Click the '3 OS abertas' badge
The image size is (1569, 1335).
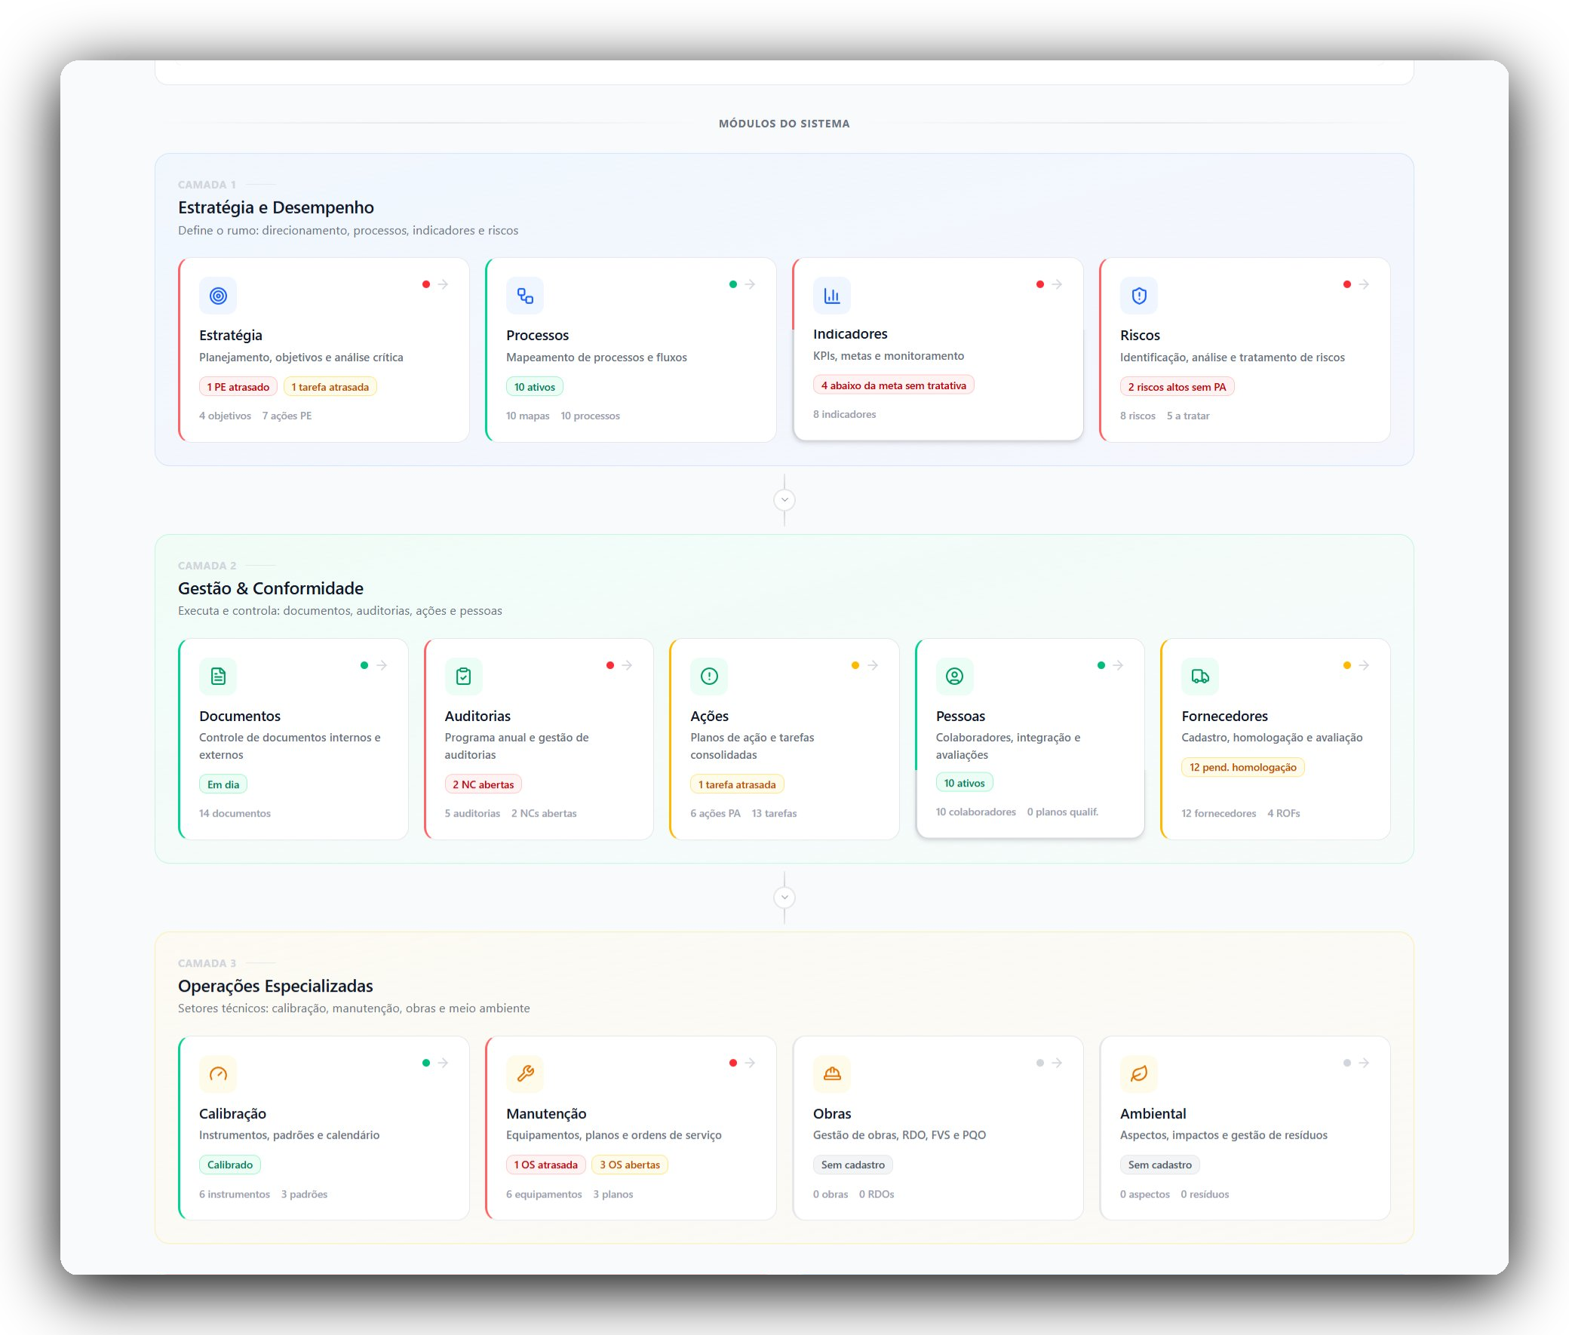630,1165
